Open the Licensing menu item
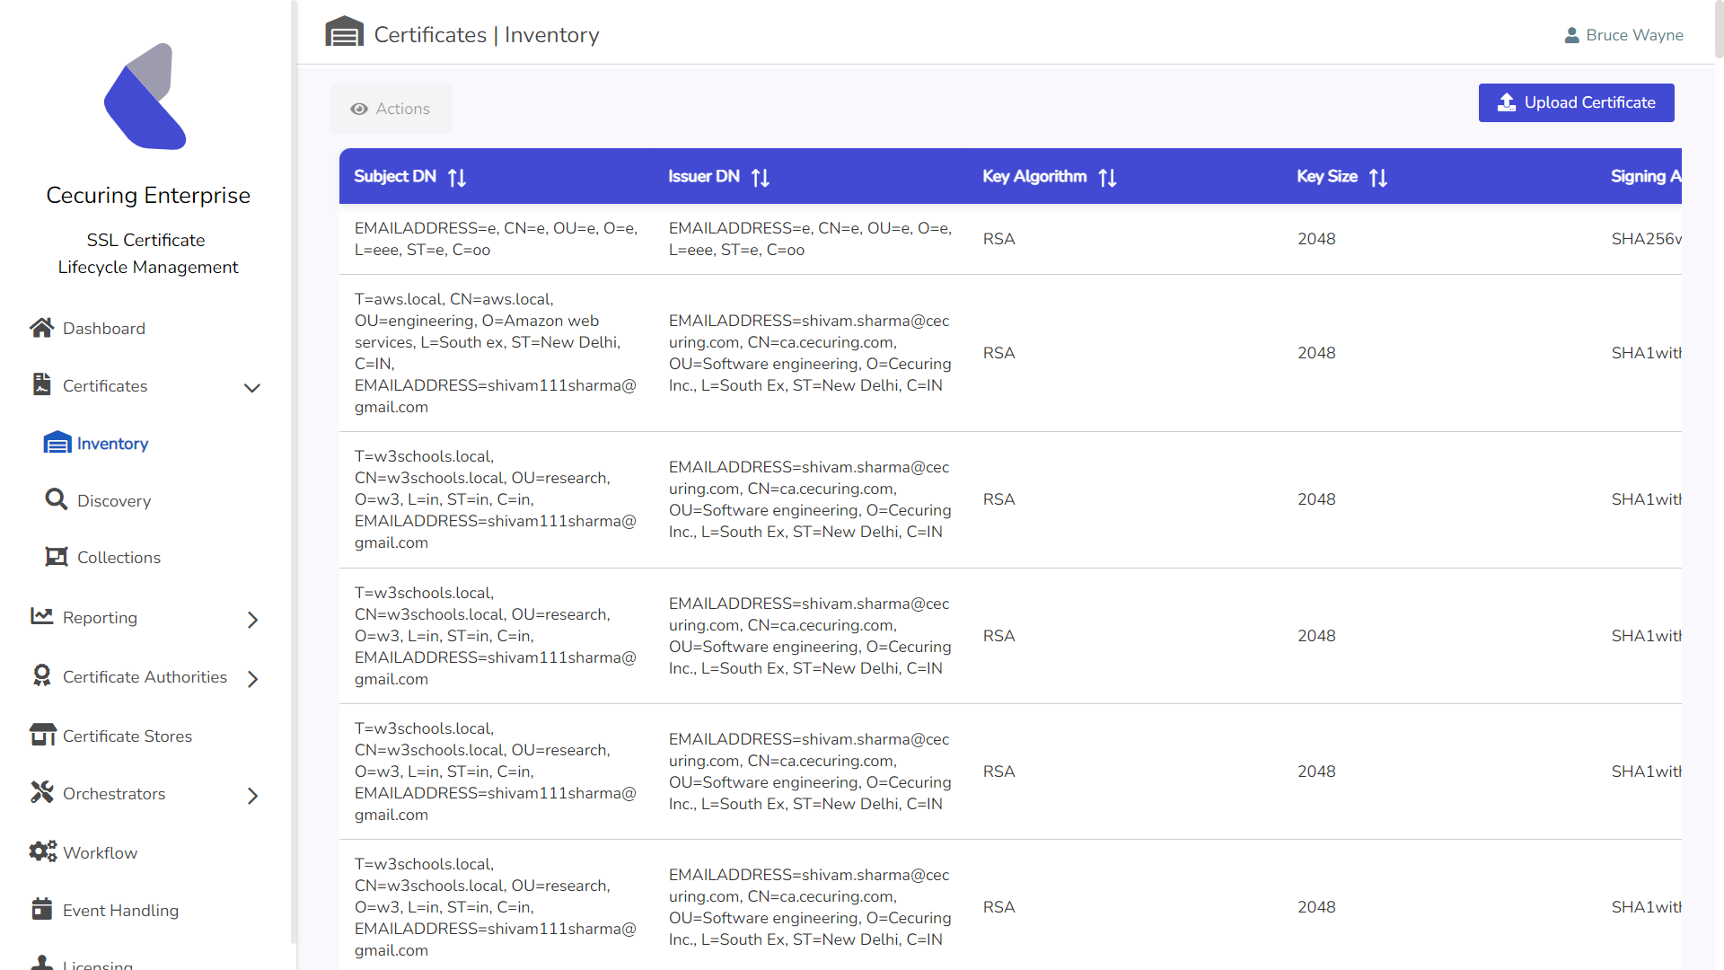The image size is (1724, 970). click(97, 963)
